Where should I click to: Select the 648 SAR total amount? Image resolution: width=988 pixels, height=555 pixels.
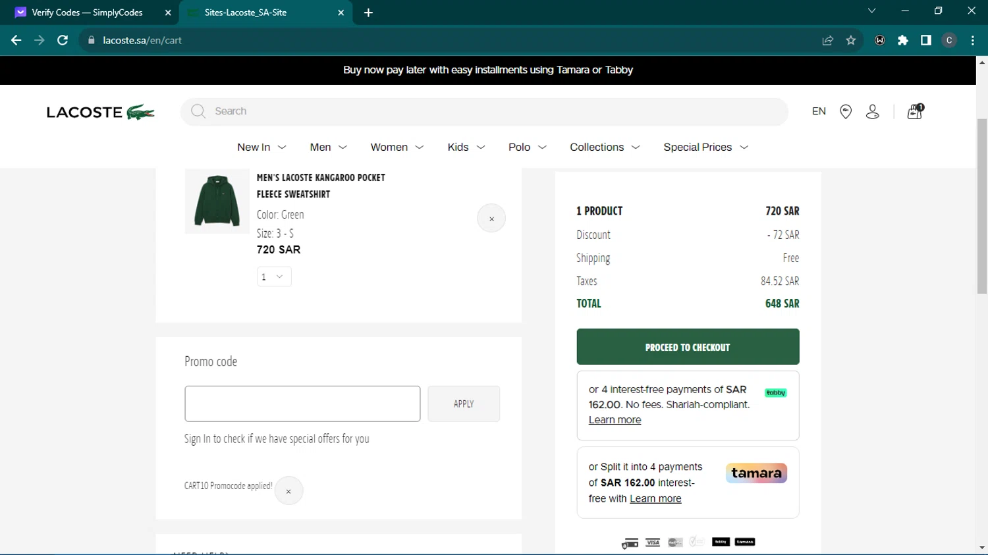(x=782, y=304)
